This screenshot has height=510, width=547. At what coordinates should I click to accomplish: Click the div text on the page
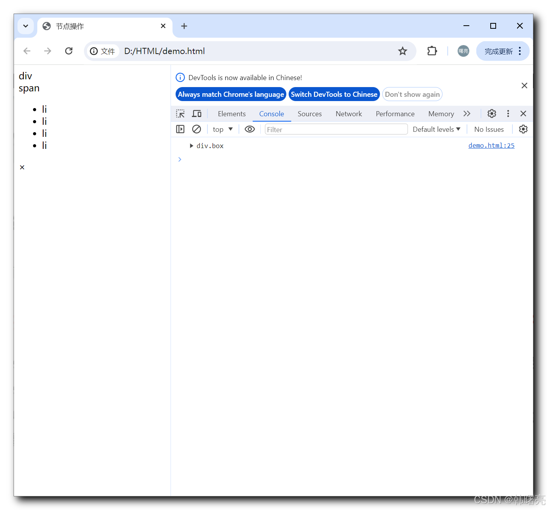pos(25,76)
